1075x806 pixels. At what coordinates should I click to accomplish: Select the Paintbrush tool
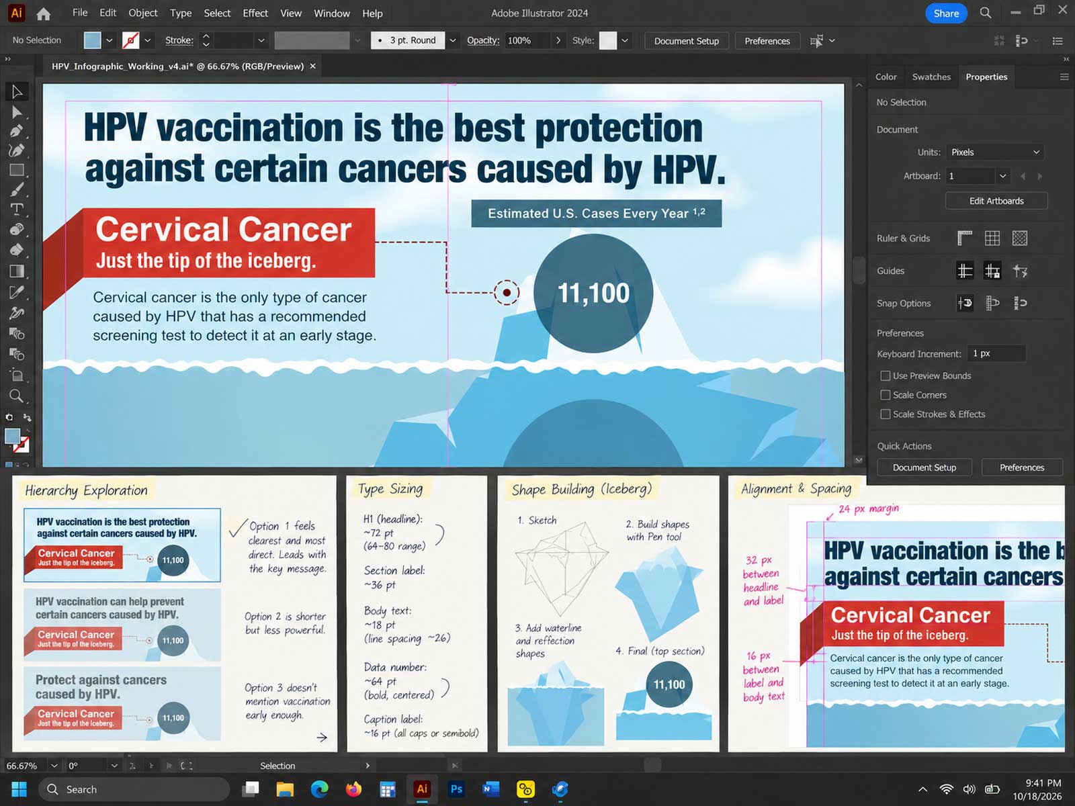(x=17, y=189)
